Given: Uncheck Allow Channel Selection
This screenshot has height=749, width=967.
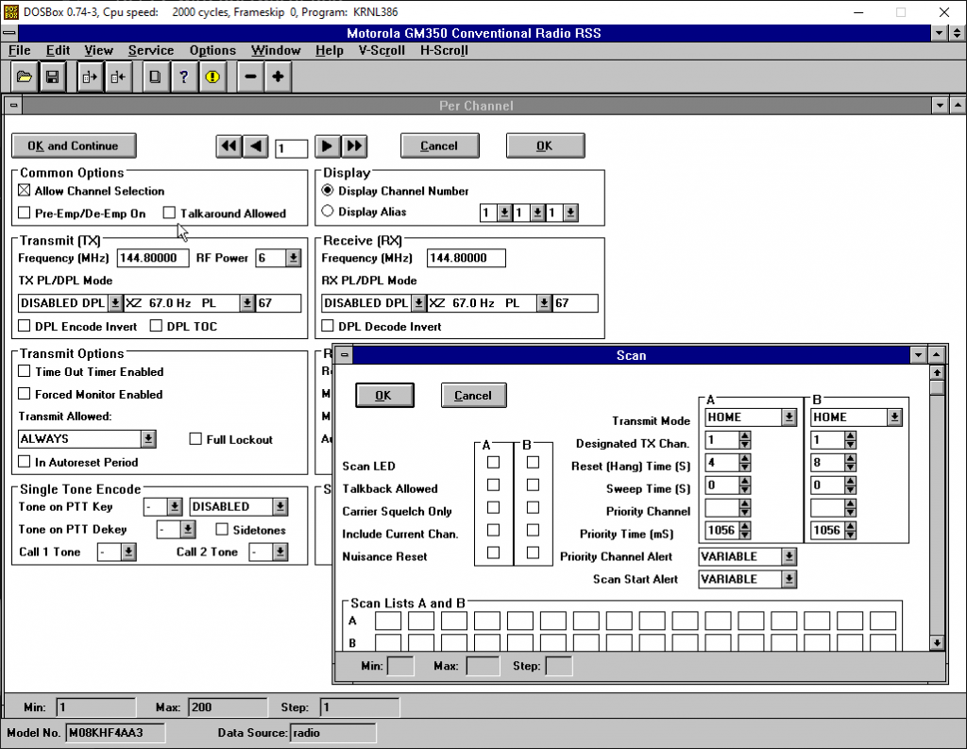Looking at the screenshot, I should (25, 191).
